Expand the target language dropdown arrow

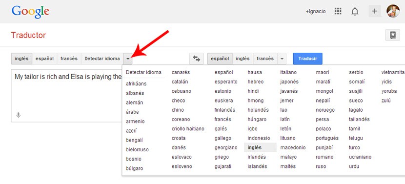click(x=282, y=59)
